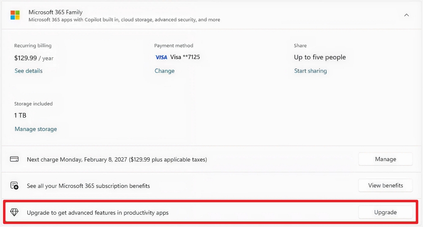This screenshot has height=227, width=423.
Task: Click the 1 TB storage value
Action: [20, 115]
